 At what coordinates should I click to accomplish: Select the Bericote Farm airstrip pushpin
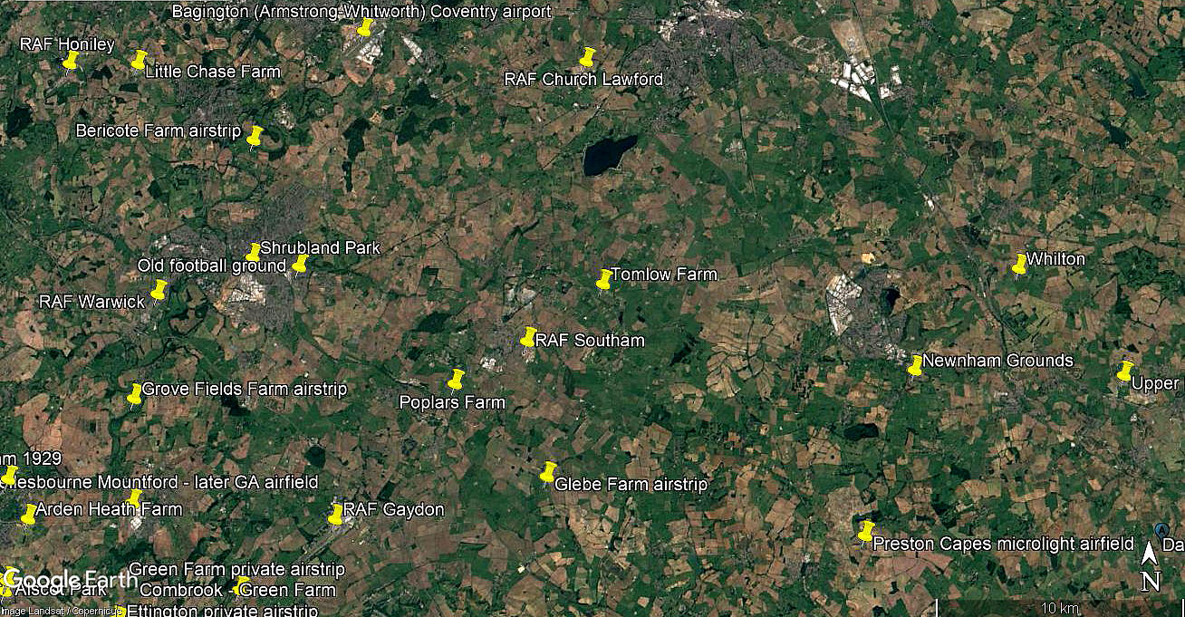(x=255, y=136)
